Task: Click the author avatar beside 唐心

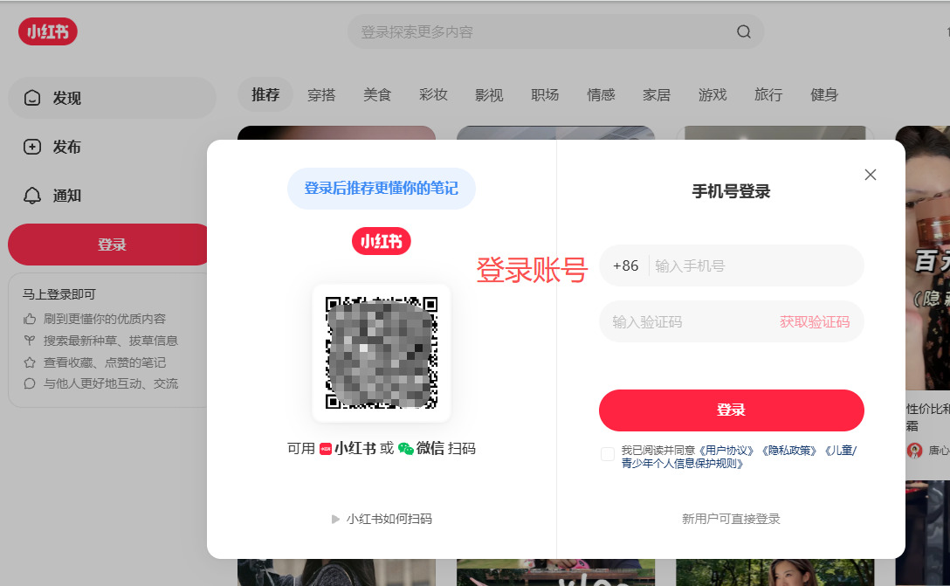Action: coord(915,451)
